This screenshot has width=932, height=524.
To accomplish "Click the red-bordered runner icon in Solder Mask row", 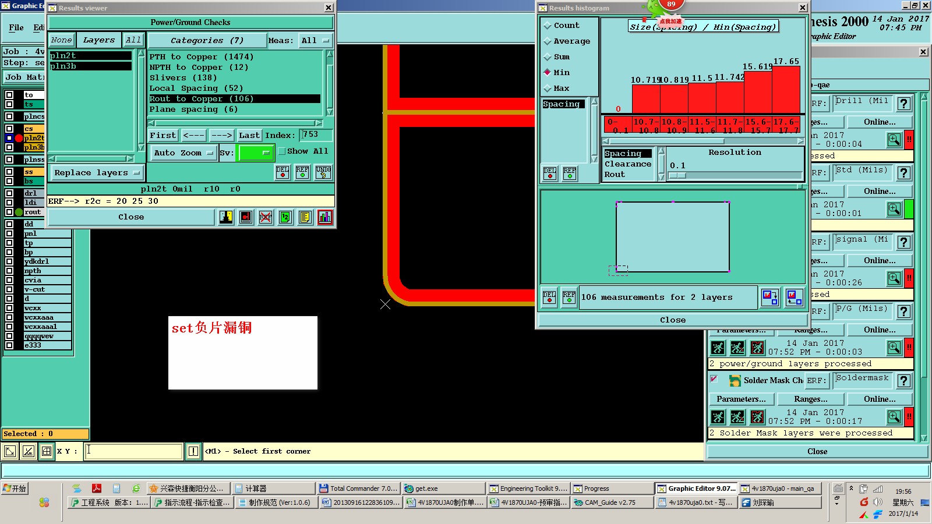I will tap(757, 417).
